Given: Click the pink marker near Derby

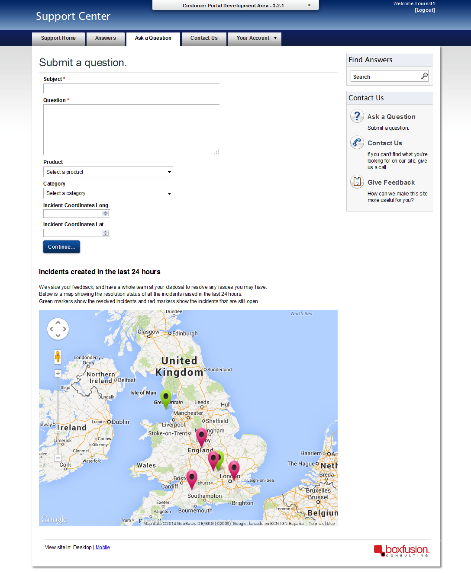Looking at the screenshot, I should tap(201, 437).
